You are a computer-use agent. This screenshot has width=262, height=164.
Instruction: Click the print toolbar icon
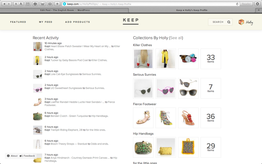(35, 4)
